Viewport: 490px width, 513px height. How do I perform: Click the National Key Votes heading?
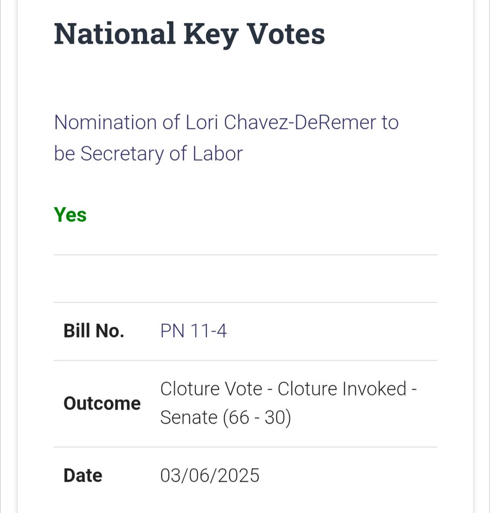pyautogui.click(x=189, y=34)
